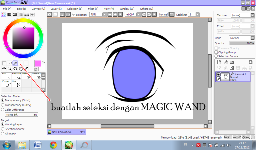This screenshot has width=256, height=150.
Task: Open the Filter menu
Action: 93,9
